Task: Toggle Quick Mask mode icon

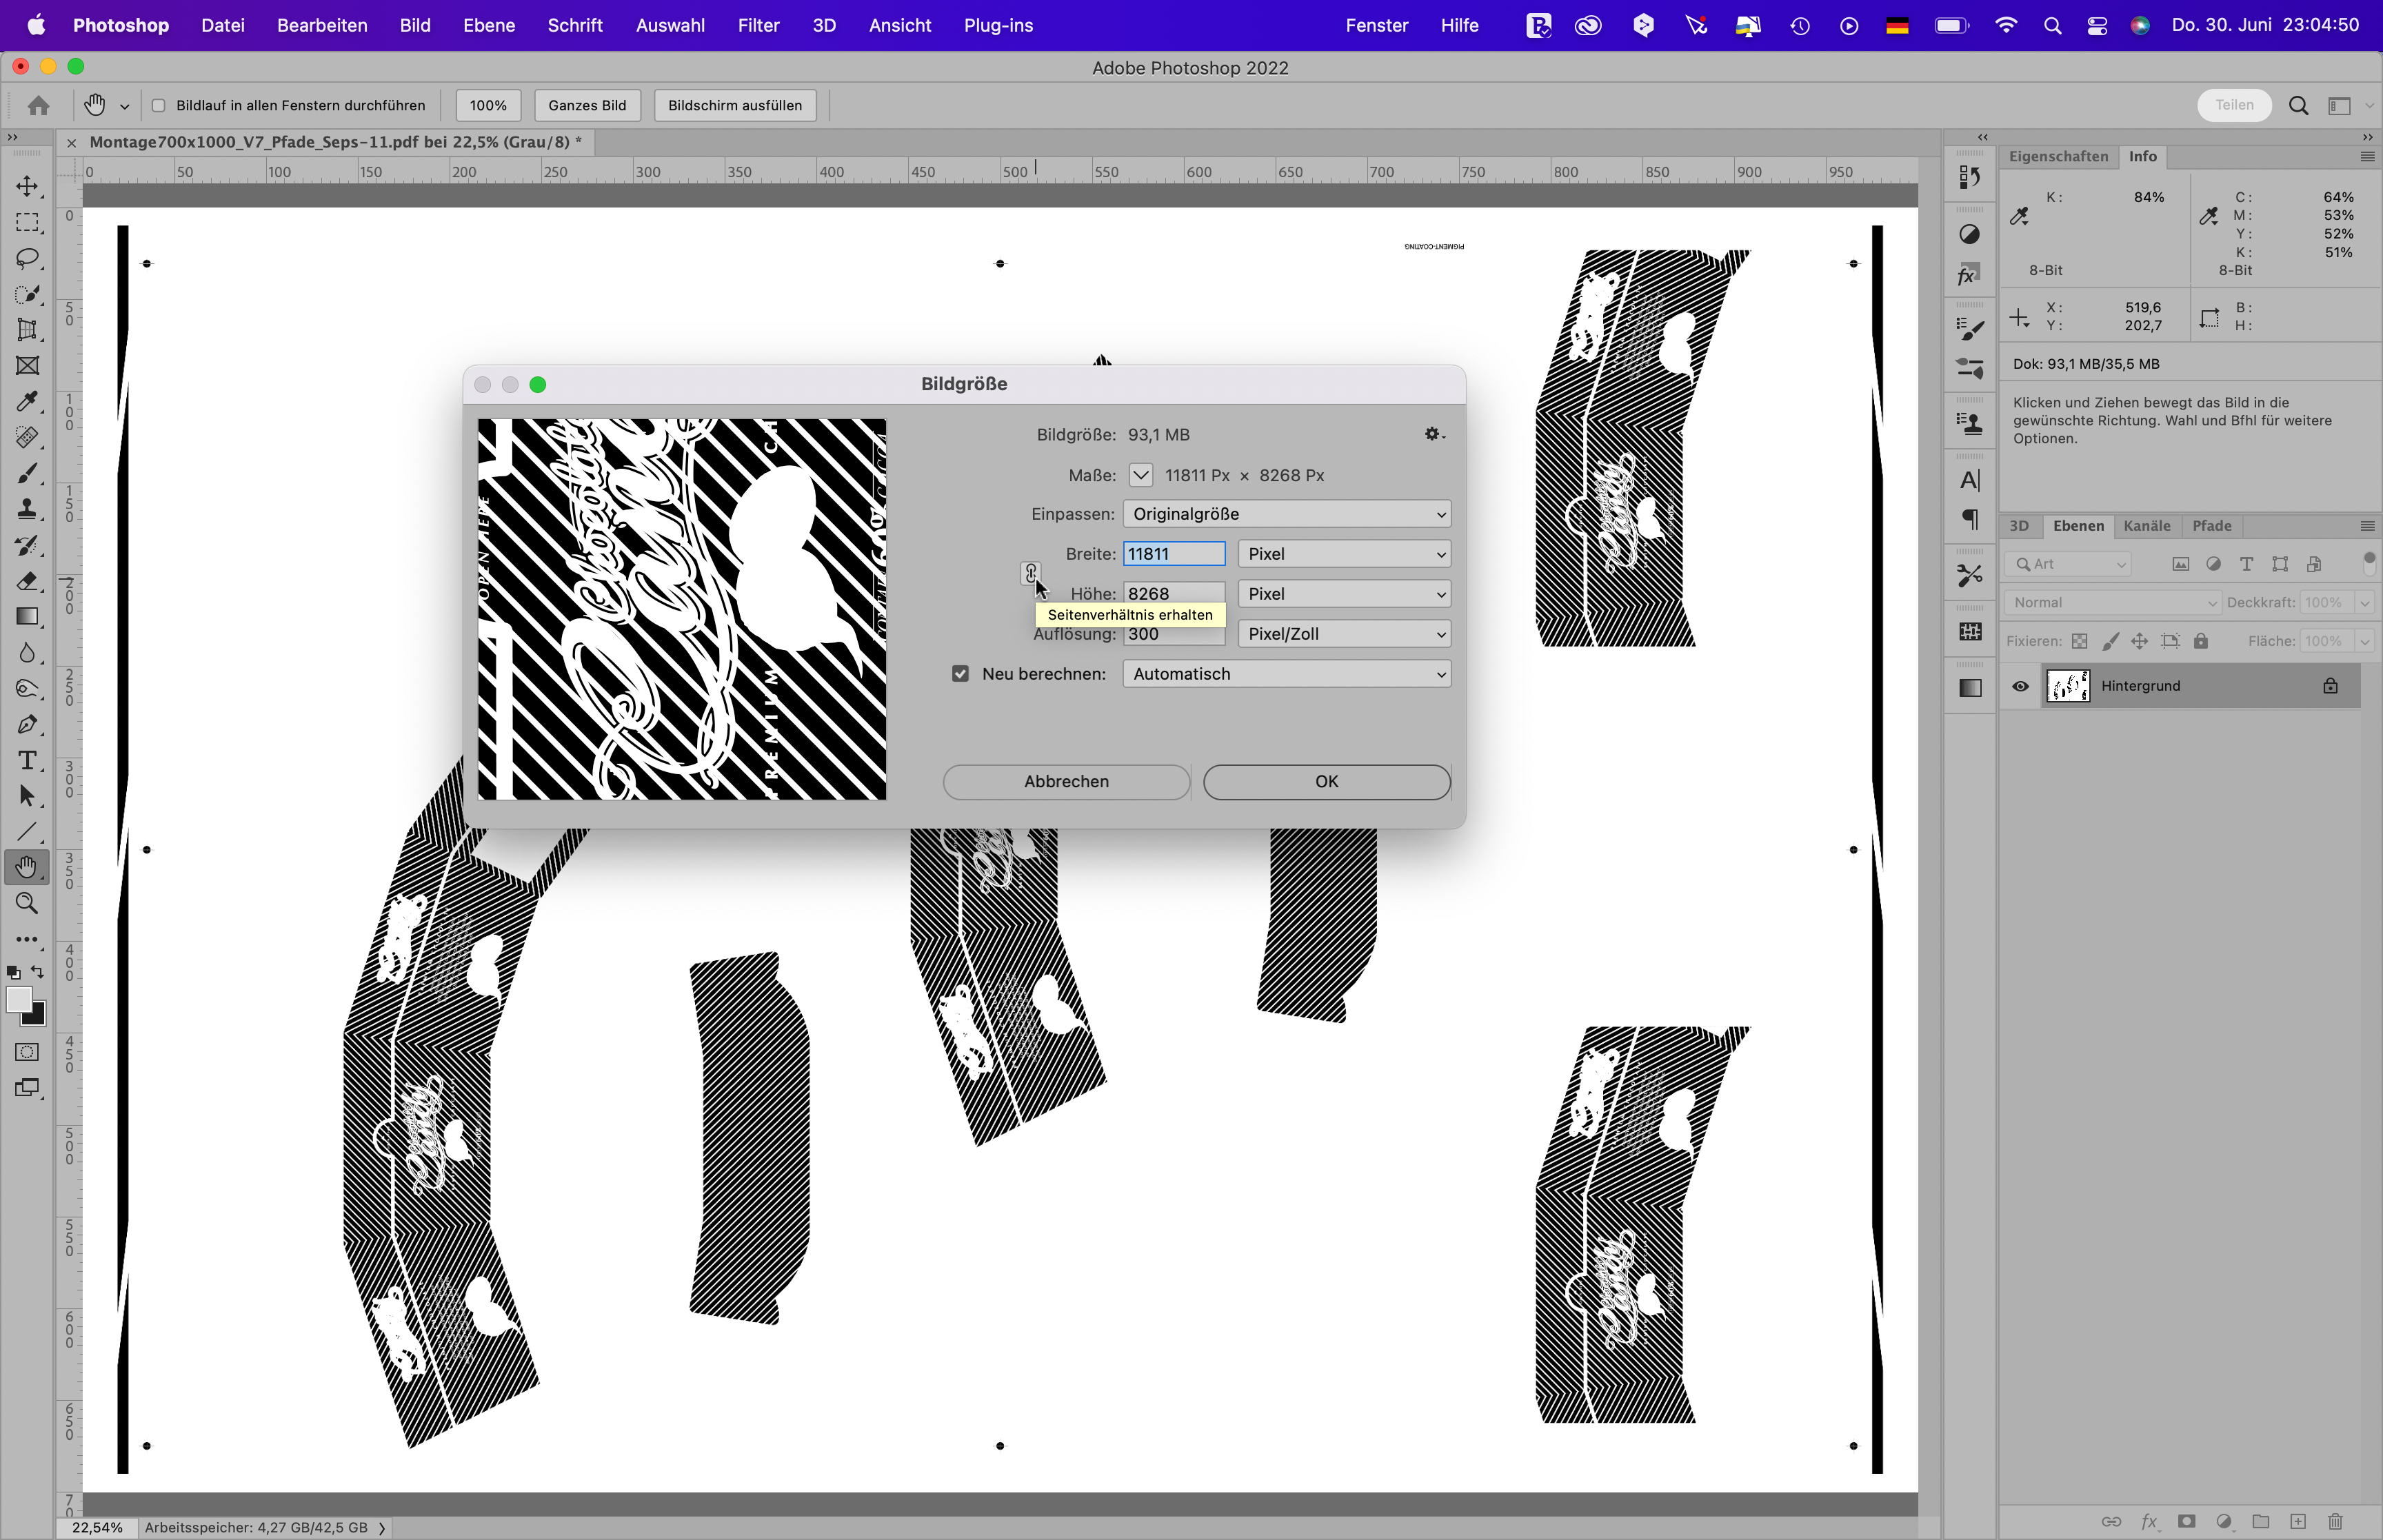Action: tap(27, 1052)
